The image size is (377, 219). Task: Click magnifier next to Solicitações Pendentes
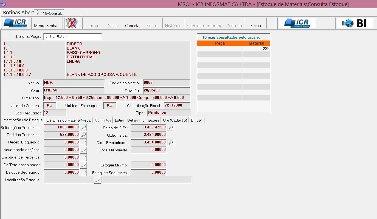pyautogui.click(x=83, y=127)
